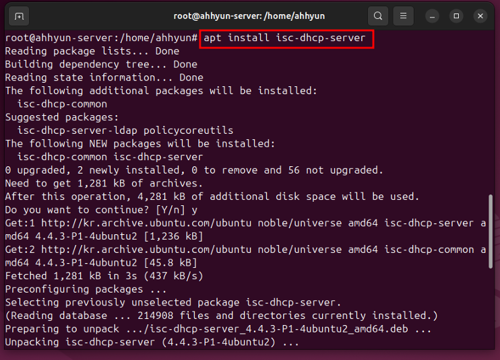This screenshot has width=500, height=360.
Task: Click the window title root@ahhyun-server
Action: pyautogui.click(x=249, y=16)
